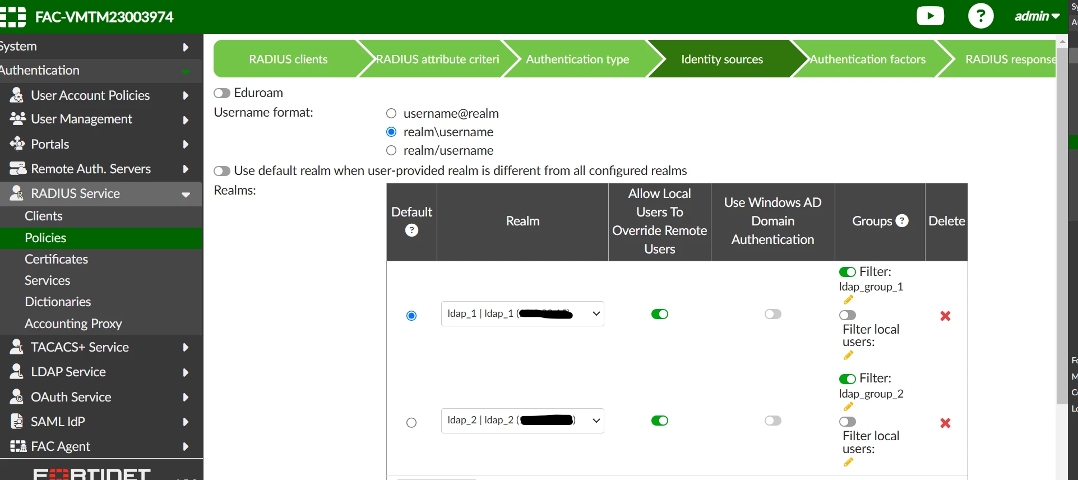Select realm/username format
The image size is (1078, 480).
(391, 150)
